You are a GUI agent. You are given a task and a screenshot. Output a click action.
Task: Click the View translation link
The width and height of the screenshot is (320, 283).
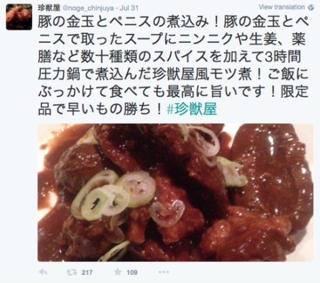pyautogui.click(x=282, y=7)
